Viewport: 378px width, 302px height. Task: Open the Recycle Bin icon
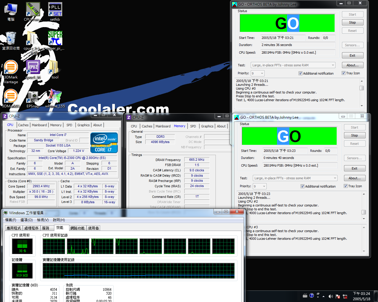coord(11,41)
